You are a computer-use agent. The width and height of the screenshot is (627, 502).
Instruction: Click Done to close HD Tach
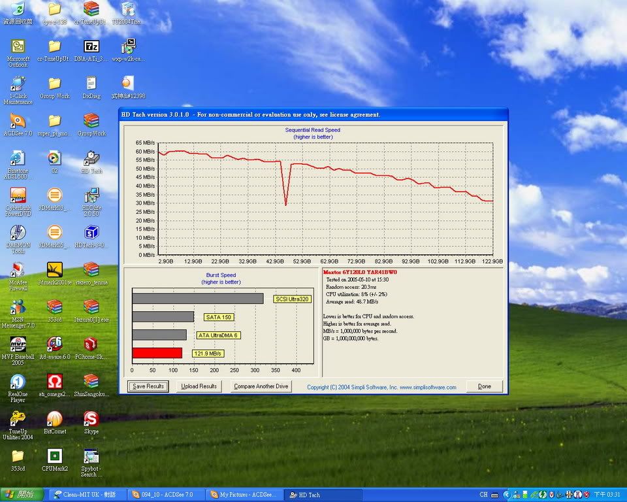484,386
